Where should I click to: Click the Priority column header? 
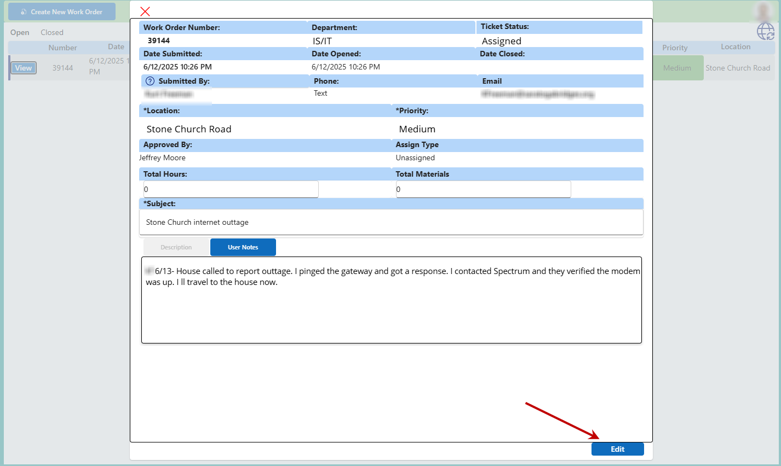[x=675, y=48]
